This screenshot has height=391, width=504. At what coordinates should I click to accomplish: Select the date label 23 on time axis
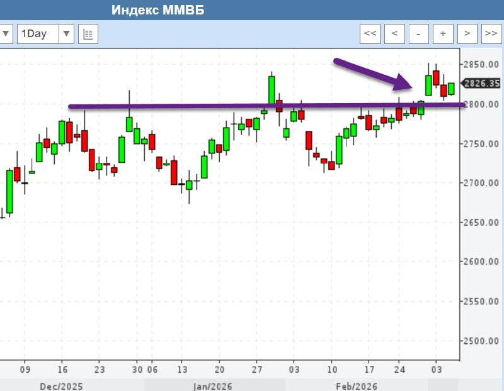(x=100, y=370)
